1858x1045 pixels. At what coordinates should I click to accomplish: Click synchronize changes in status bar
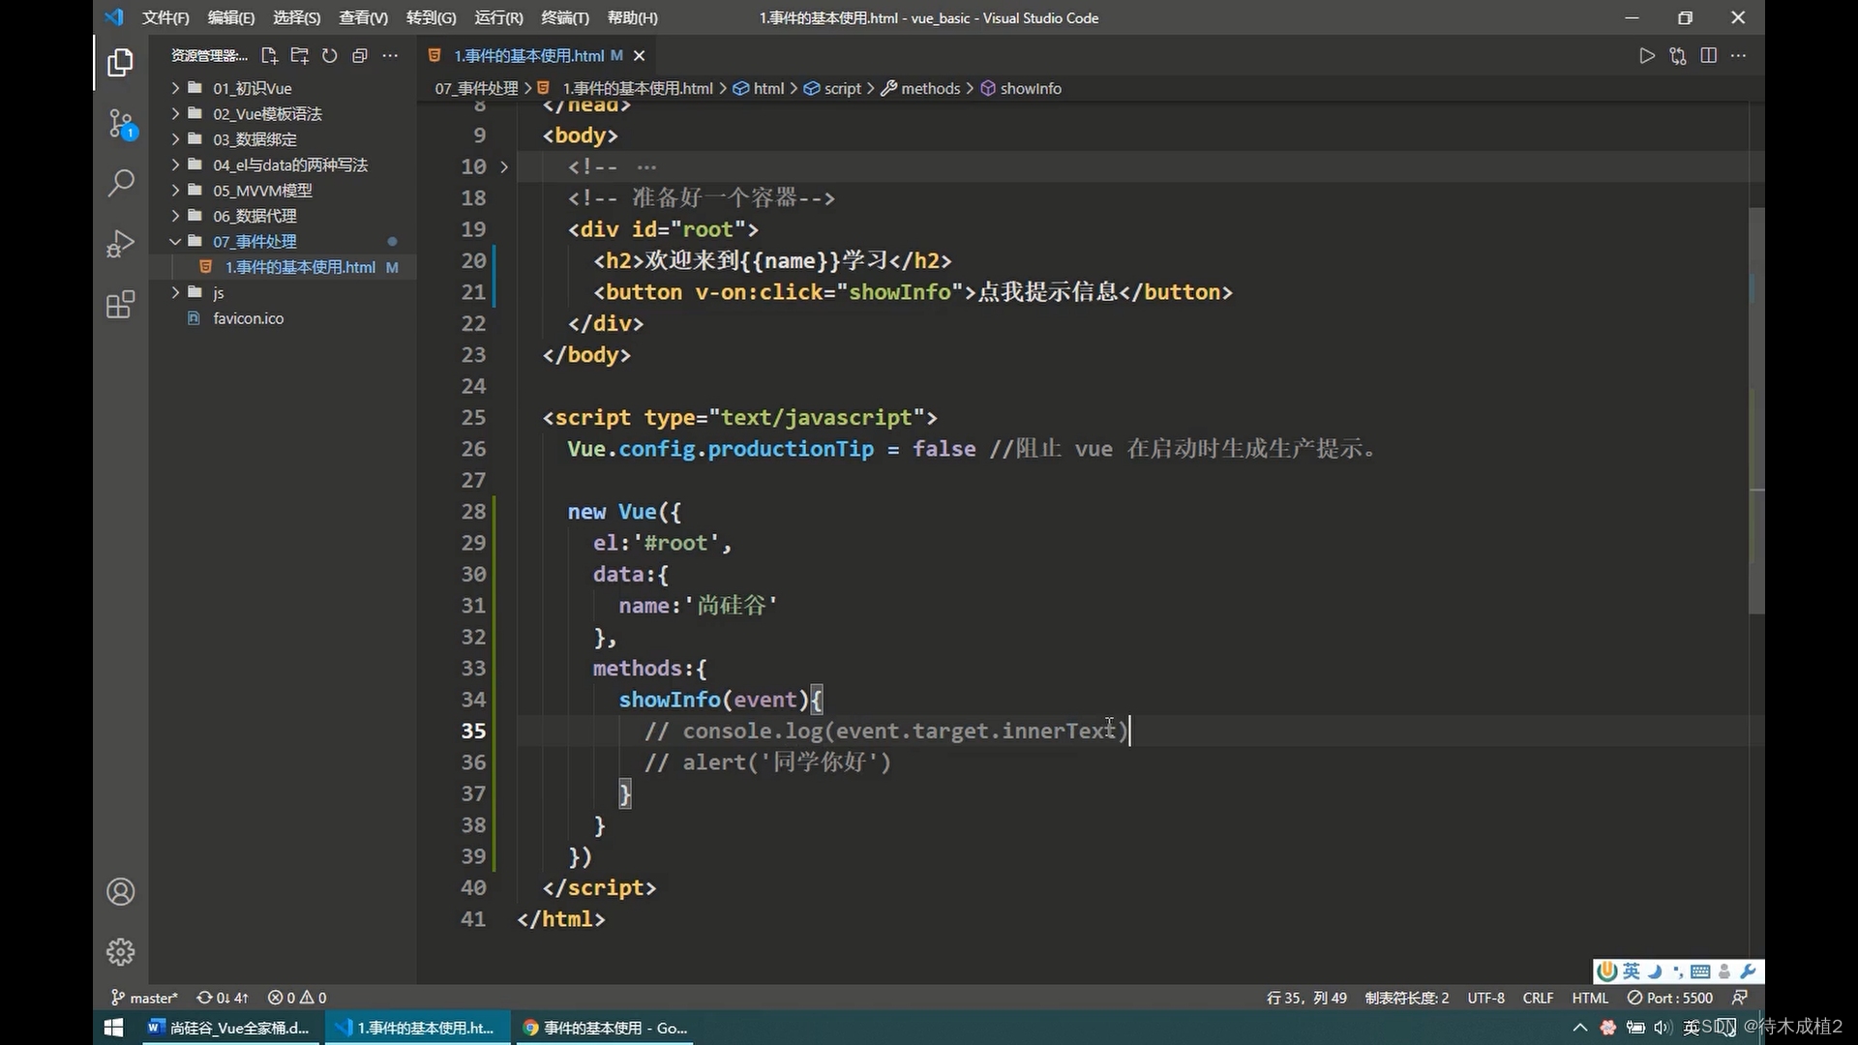point(223,998)
